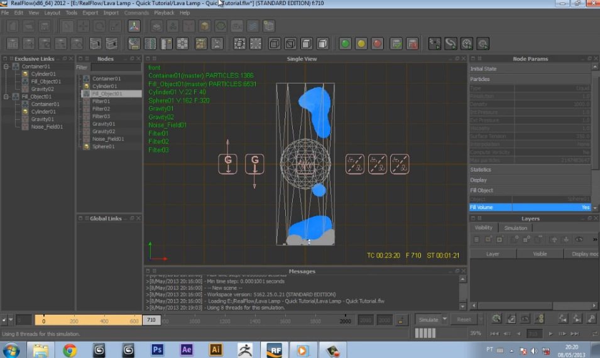Click the orange cube icon in top toolbar
This screenshot has width=600, height=358.
(x=204, y=26)
